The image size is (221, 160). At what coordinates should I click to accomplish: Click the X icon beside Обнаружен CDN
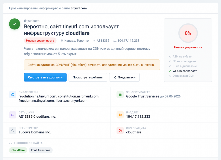pos(170,76)
